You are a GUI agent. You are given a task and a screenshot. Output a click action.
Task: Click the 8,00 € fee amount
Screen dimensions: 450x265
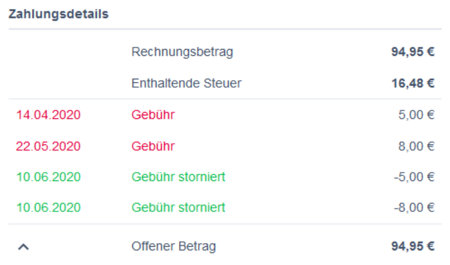click(417, 147)
